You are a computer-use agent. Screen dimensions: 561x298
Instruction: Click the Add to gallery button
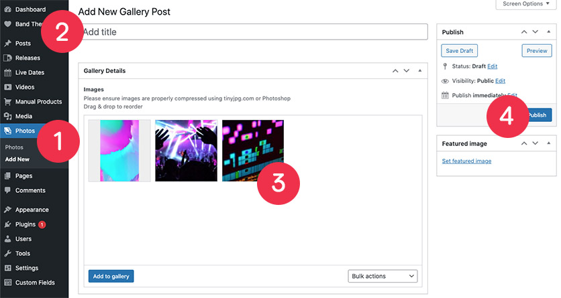[x=111, y=276]
